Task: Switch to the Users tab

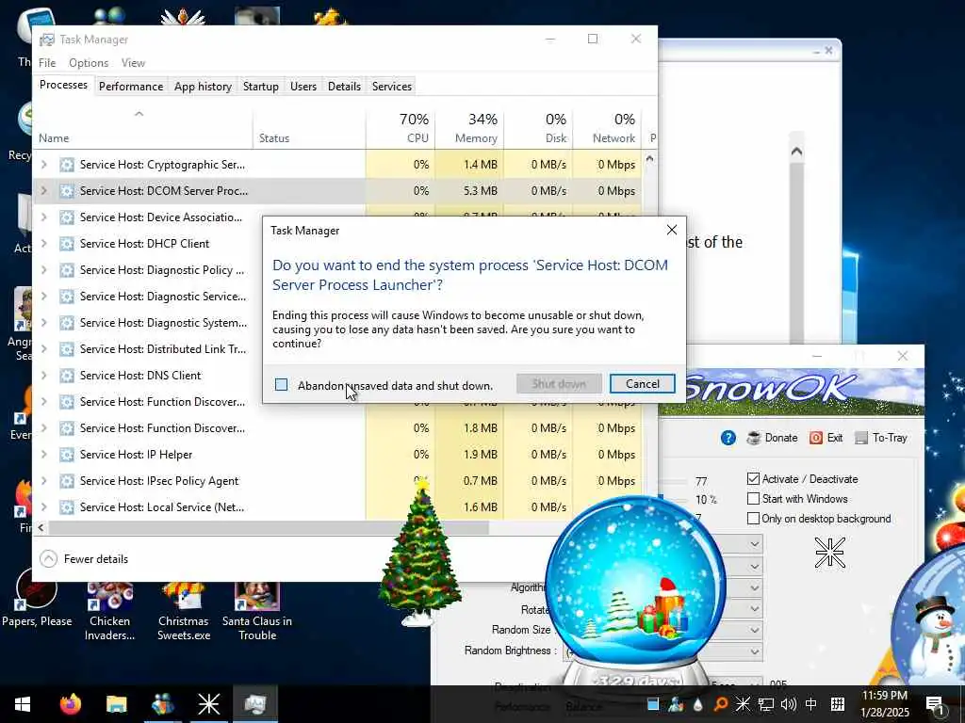Action: point(303,86)
